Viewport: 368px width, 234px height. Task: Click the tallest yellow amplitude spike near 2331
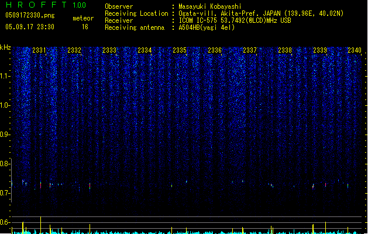(x=40, y=225)
